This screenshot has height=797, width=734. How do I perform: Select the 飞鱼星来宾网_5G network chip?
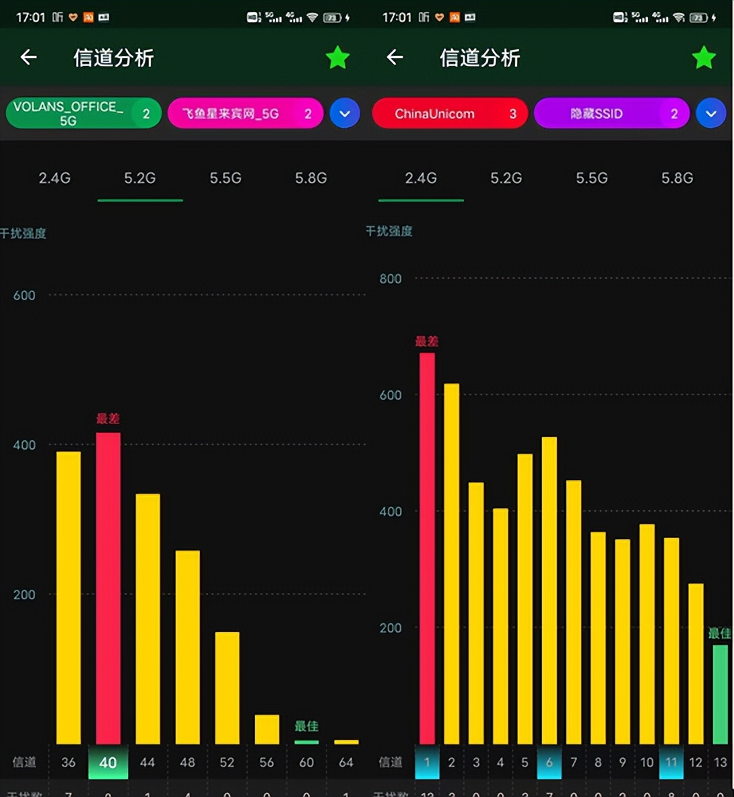click(x=245, y=113)
